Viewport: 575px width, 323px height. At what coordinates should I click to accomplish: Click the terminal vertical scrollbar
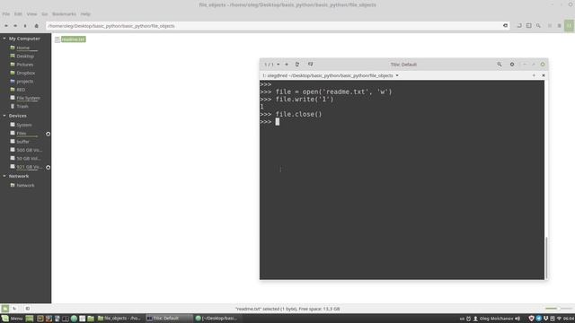[546, 258]
